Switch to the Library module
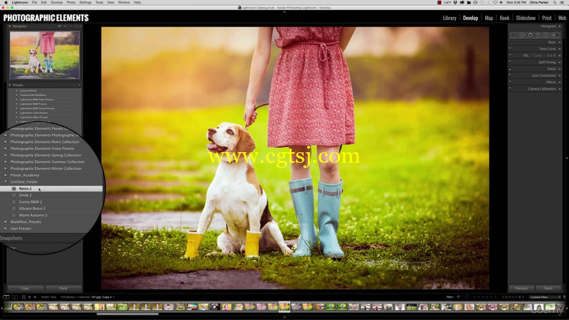 click(450, 18)
